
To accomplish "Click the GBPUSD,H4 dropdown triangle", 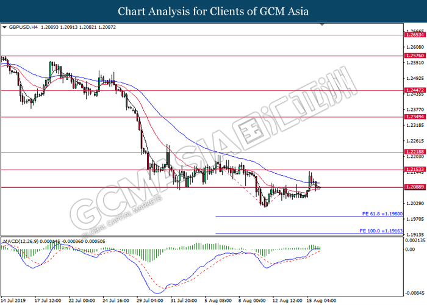I will (x=4, y=27).
